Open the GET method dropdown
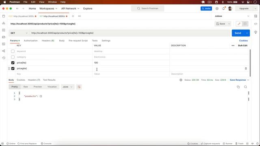The width and height of the screenshot is (260, 146). pyautogui.click(x=19, y=33)
